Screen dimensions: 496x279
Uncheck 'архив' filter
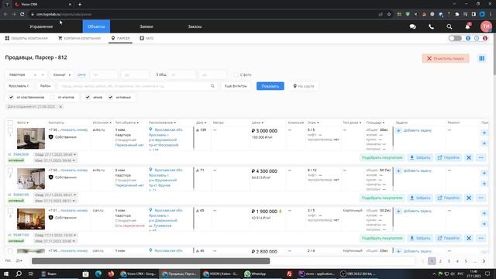pos(88,97)
